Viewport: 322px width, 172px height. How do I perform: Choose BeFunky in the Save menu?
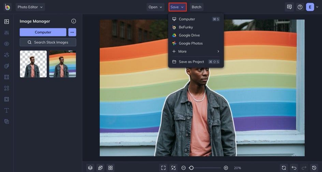point(196,27)
